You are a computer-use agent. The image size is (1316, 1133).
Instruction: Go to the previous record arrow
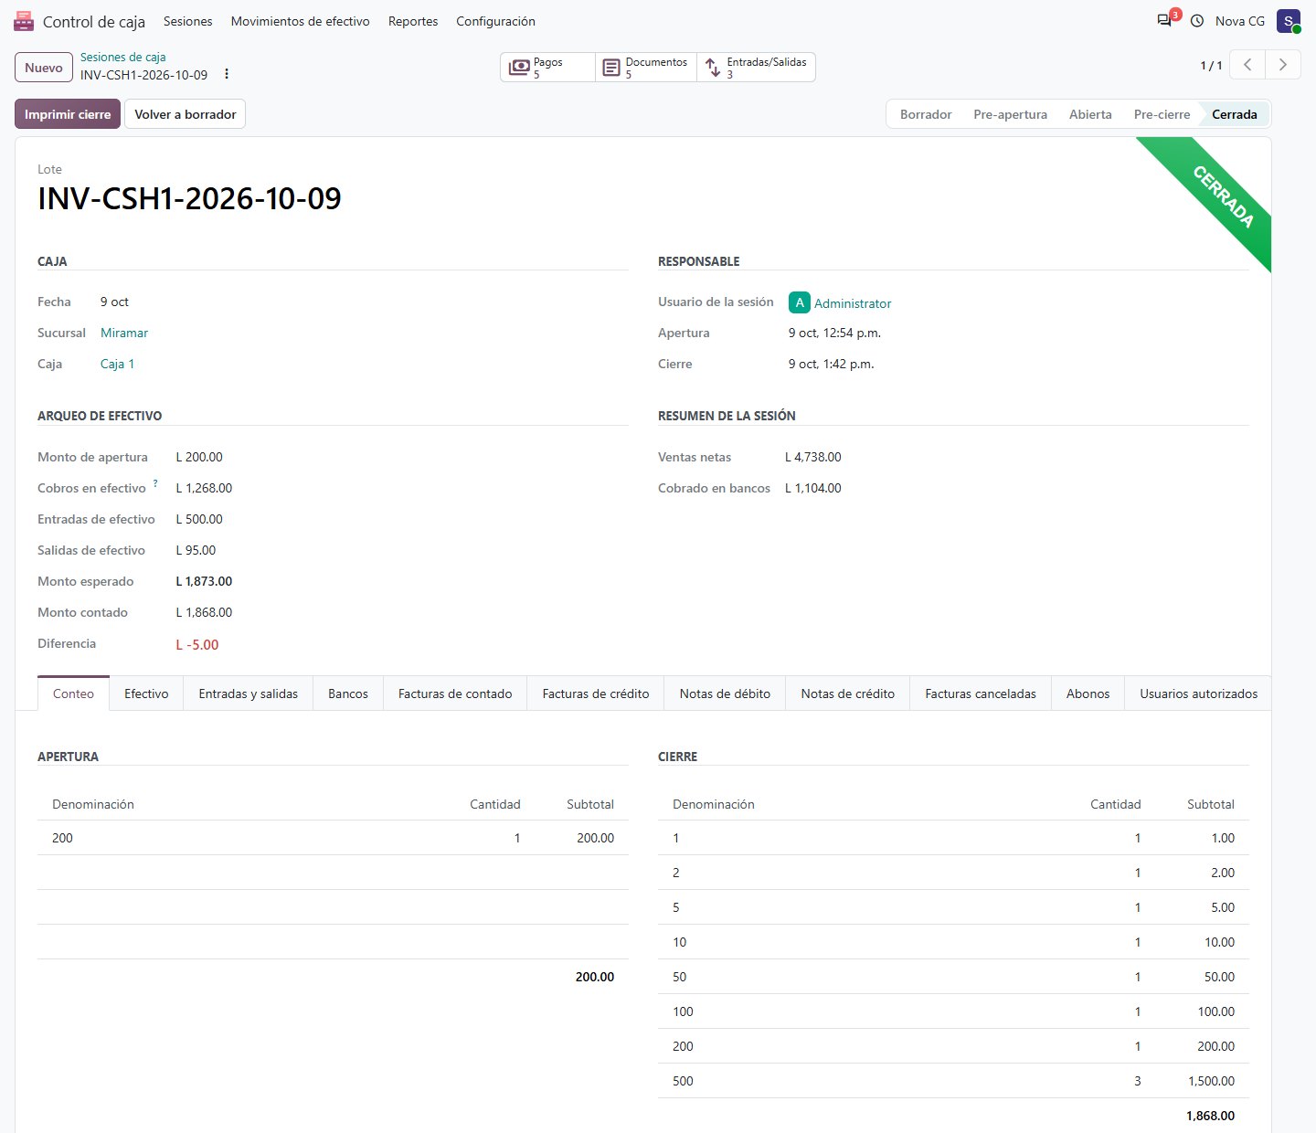(x=1247, y=65)
